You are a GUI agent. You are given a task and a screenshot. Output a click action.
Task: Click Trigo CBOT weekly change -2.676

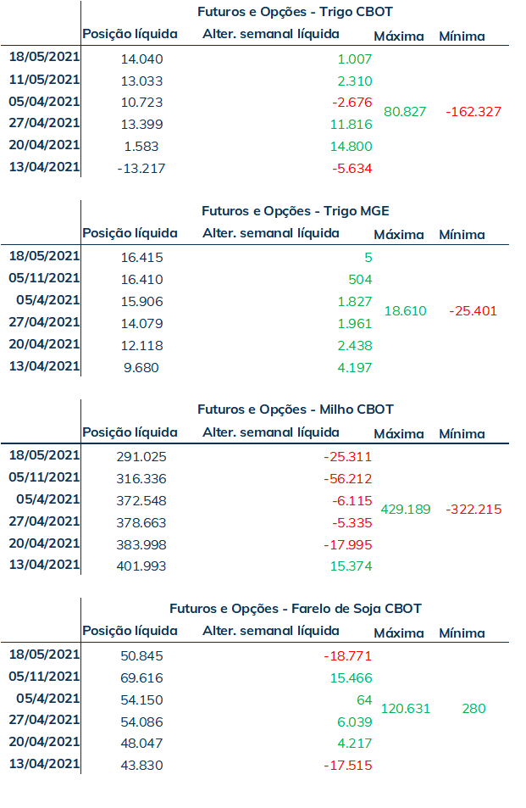[352, 103]
